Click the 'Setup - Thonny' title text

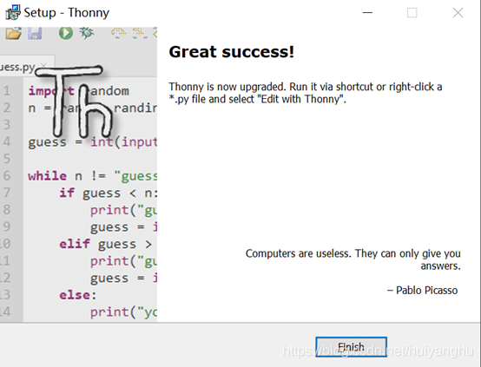(x=67, y=12)
